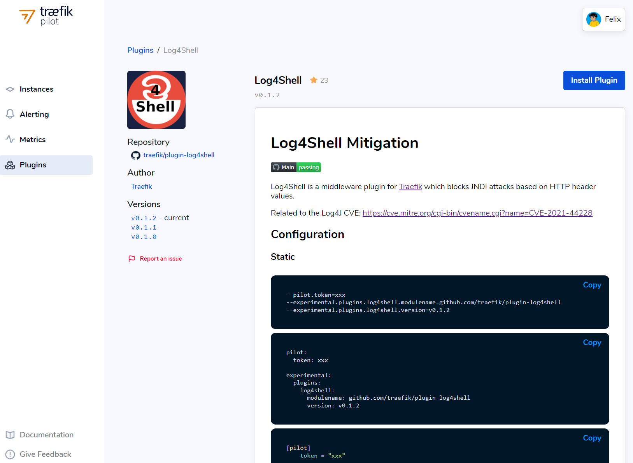Select version v0.1.1
633x463 pixels.
(x=144, y=228)
